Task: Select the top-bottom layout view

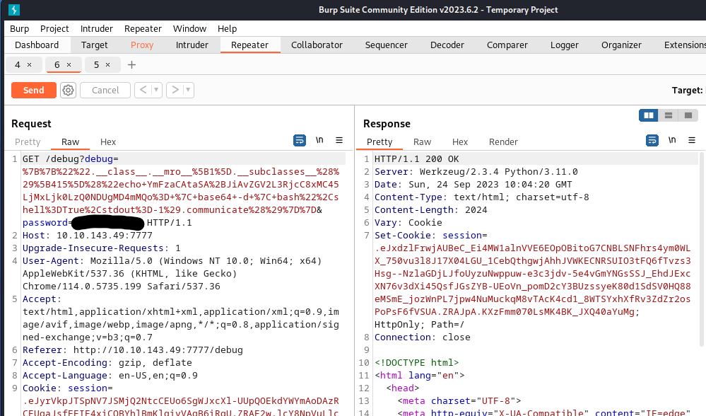Action: click(668, 115)
